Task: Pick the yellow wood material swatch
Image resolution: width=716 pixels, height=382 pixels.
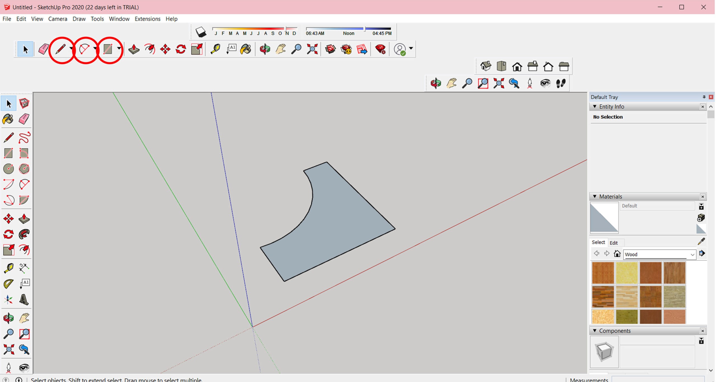Action: click(626, 273)
